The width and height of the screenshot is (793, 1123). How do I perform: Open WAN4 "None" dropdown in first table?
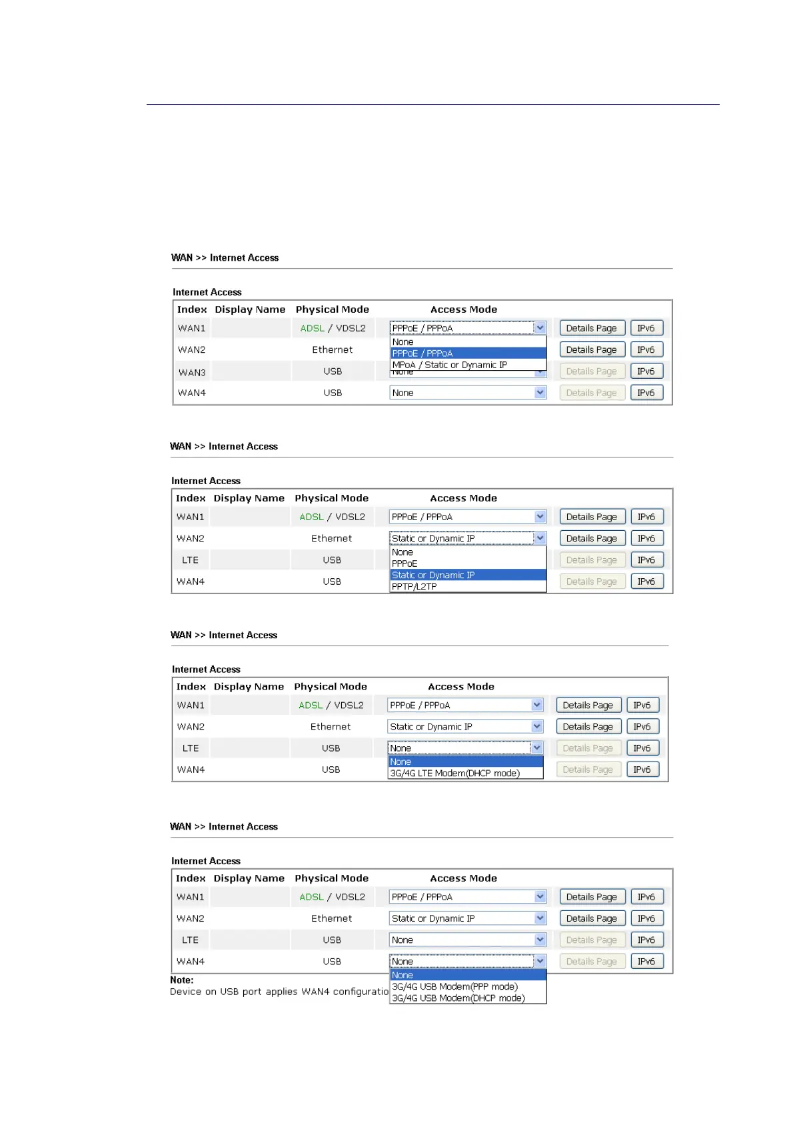[x=468, y=393]
